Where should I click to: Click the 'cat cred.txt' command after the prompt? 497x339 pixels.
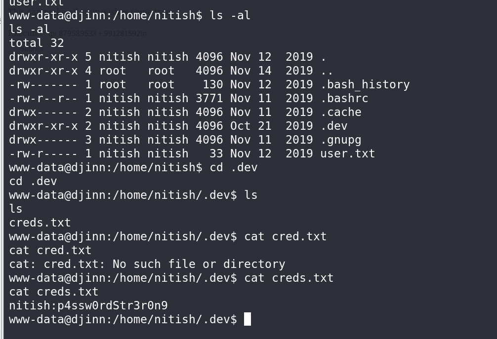point(285,236)
